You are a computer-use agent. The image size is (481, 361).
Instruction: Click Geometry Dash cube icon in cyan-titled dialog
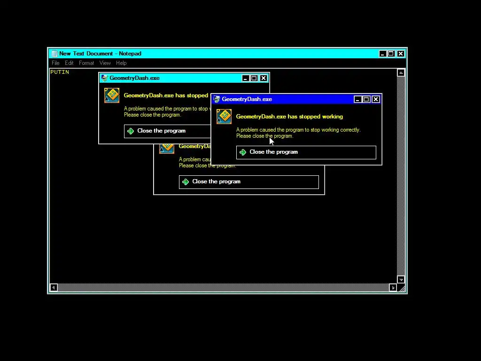[x=112, y=95]
